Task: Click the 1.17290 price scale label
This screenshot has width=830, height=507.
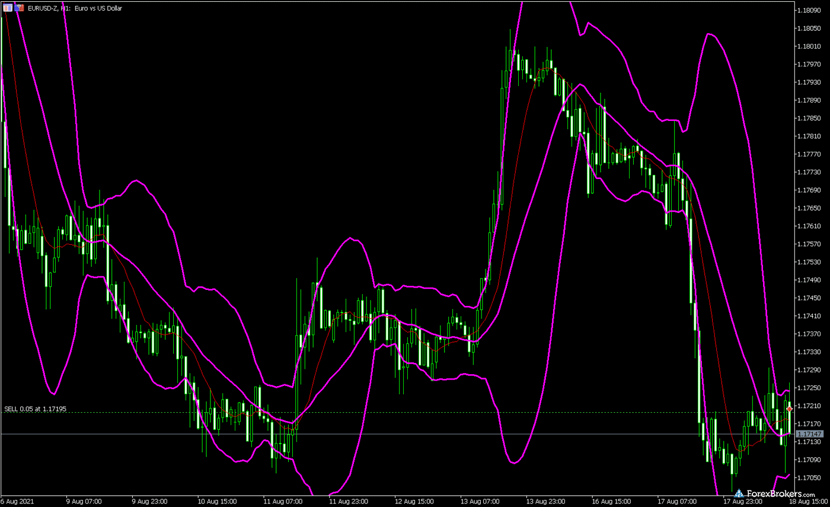Action: [810, 370]
